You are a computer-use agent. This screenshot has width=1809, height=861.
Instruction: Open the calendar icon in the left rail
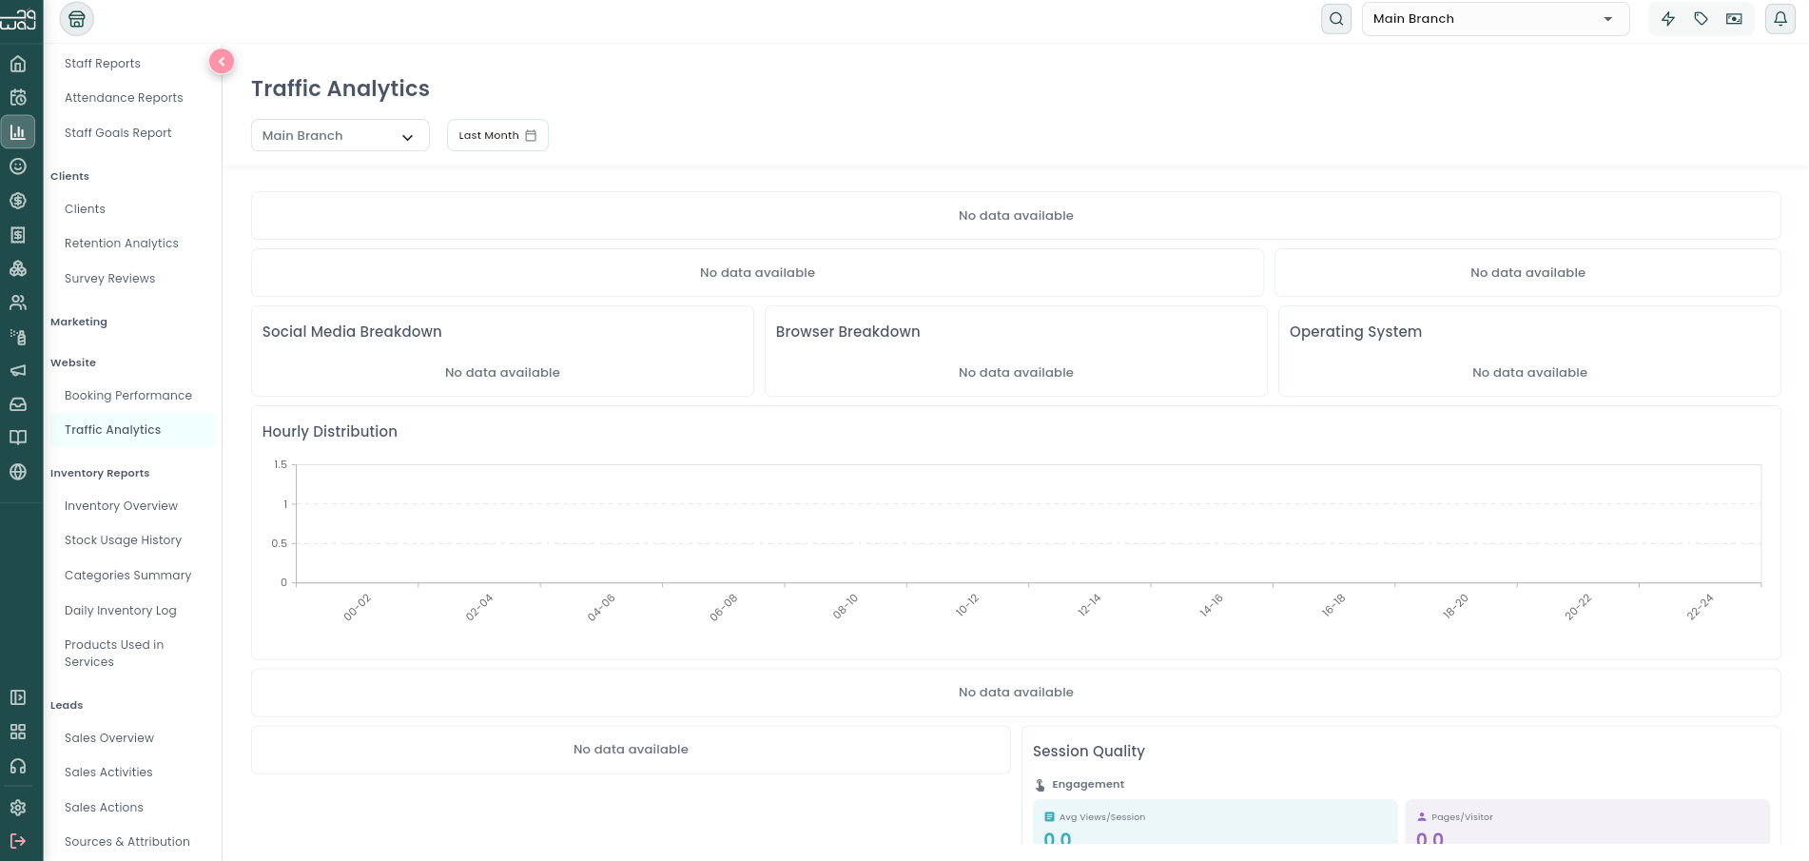(x=18, y=97)
